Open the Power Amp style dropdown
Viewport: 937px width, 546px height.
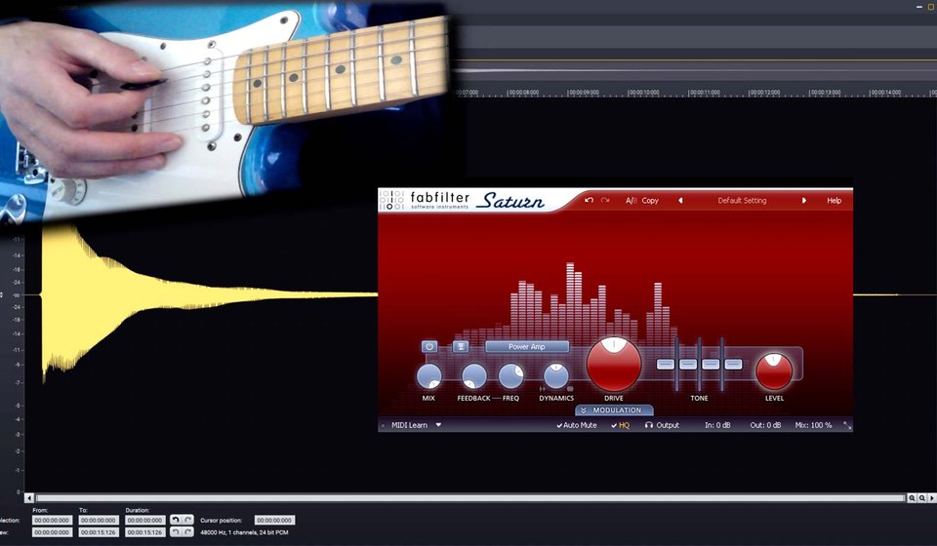pos(526,347)
